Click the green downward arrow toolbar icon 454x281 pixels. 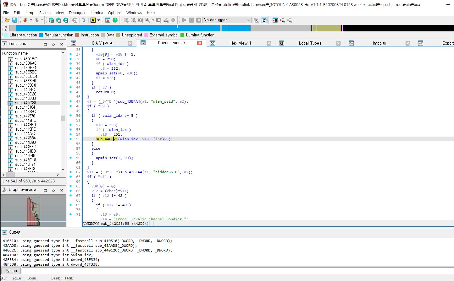tap(84, 20)
